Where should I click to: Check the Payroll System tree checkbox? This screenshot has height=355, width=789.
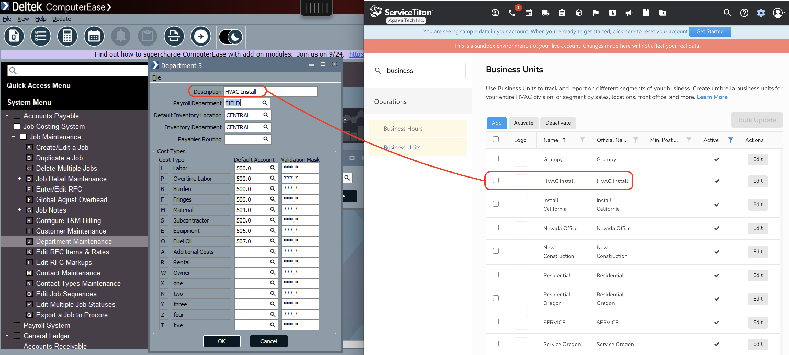point(17,325)
